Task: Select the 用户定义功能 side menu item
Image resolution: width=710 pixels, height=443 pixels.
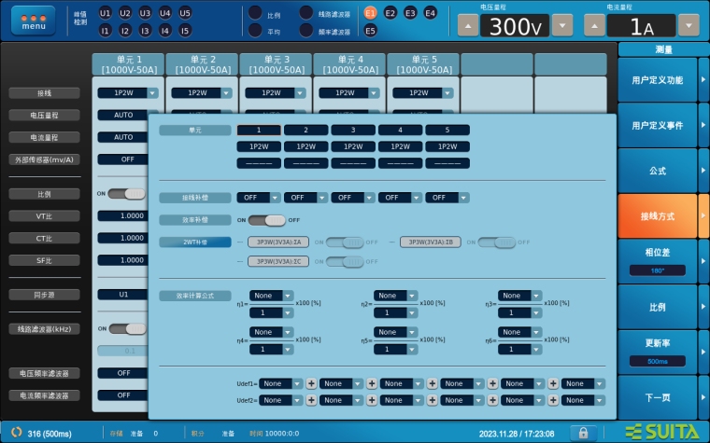Action: click(x=657, y=80)
